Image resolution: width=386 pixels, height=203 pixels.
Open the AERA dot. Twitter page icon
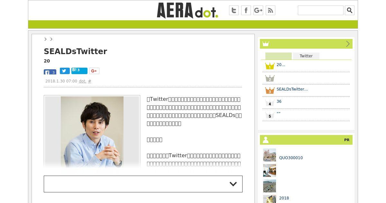click(x=234, y=10)
